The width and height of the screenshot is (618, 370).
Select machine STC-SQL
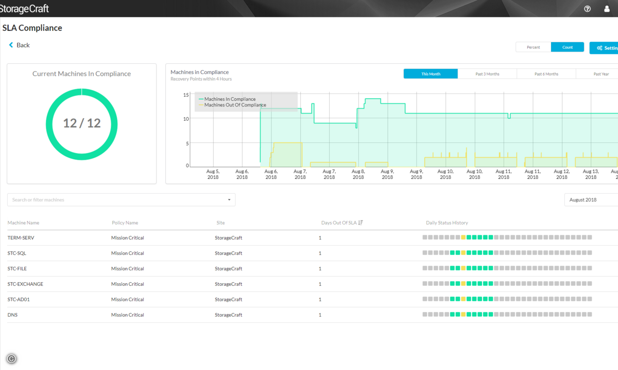coord(17,253)
